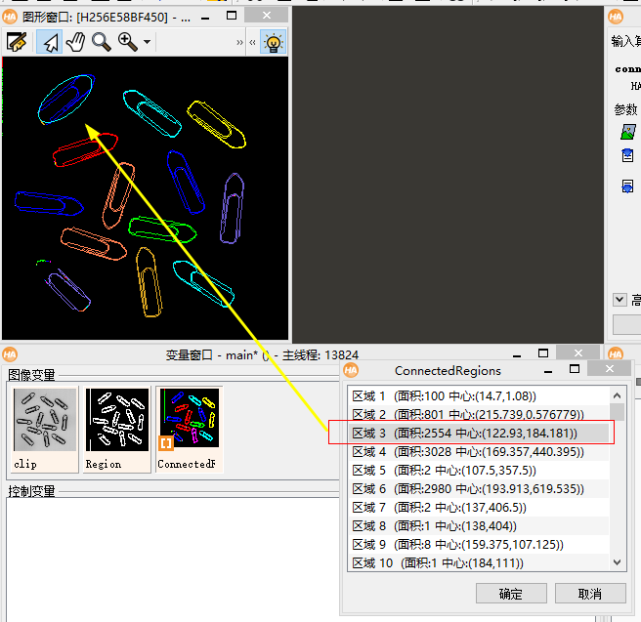
Task: Click the HA logo of ConnectedRegions dialog
Action: 351,370
